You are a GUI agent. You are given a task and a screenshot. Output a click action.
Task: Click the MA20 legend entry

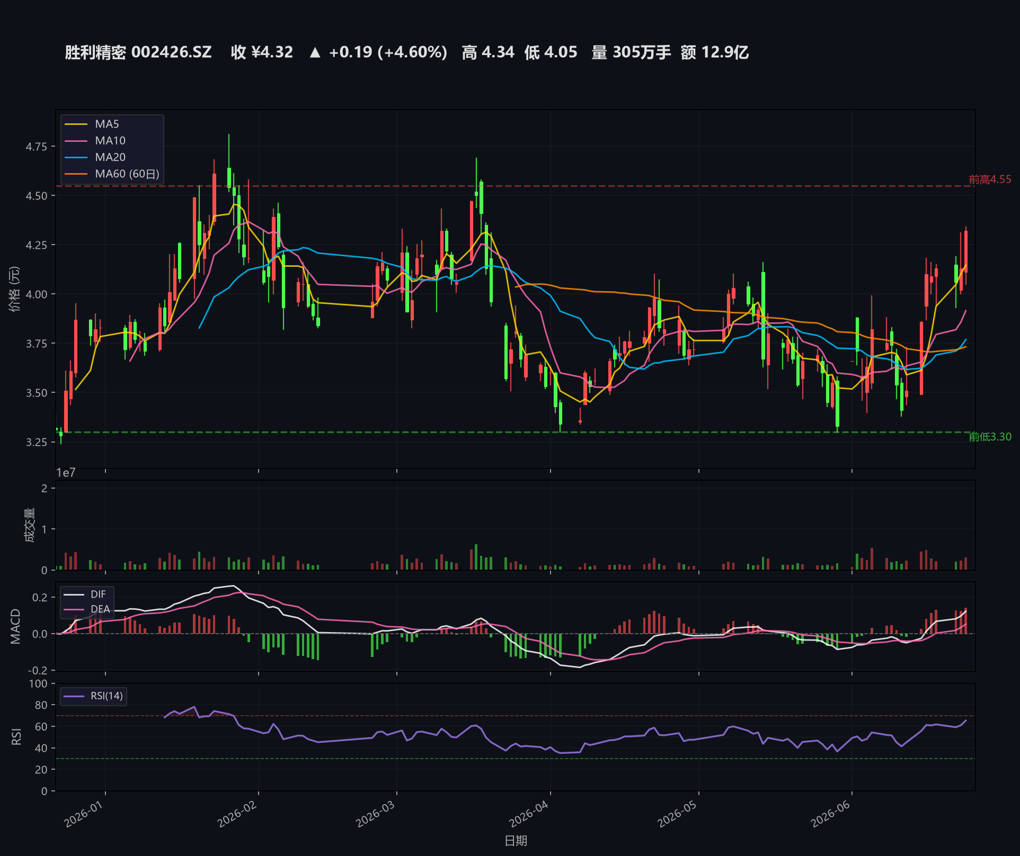pyautogui.click(x=95, y=157)
